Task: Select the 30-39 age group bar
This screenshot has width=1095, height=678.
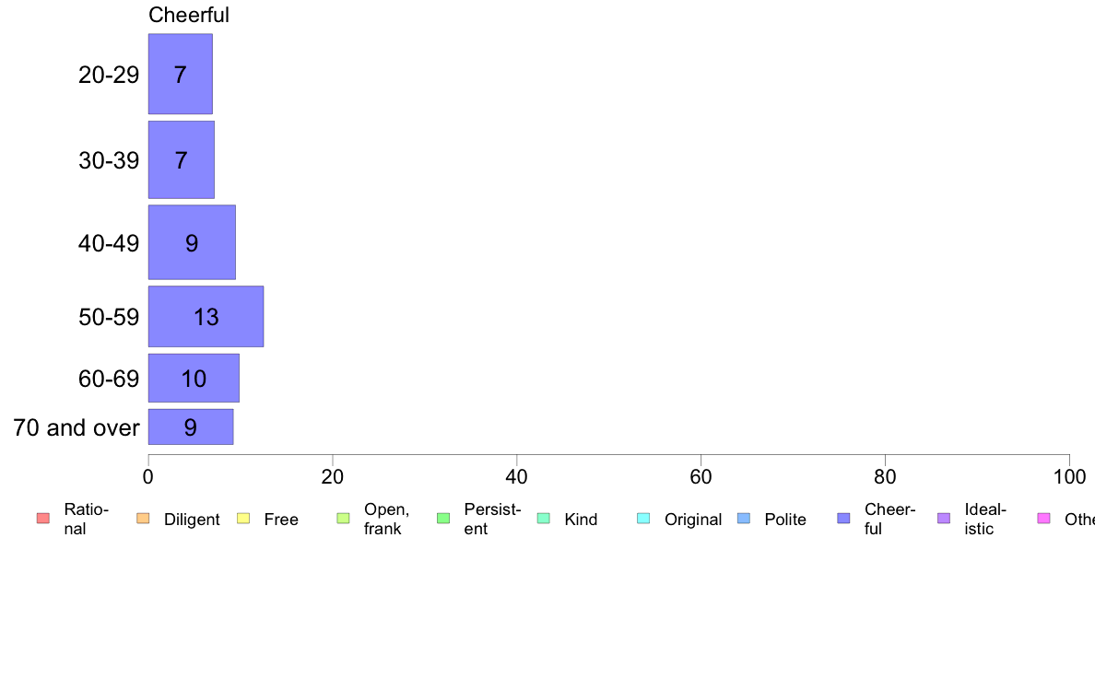Action: (182, 160)
